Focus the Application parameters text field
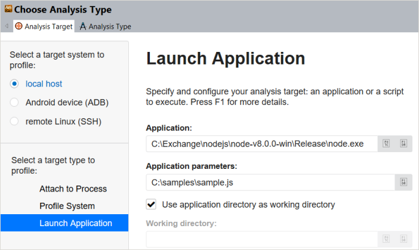Image resolution: width=419 pixels, height=250 pixels. click(269, 181)
